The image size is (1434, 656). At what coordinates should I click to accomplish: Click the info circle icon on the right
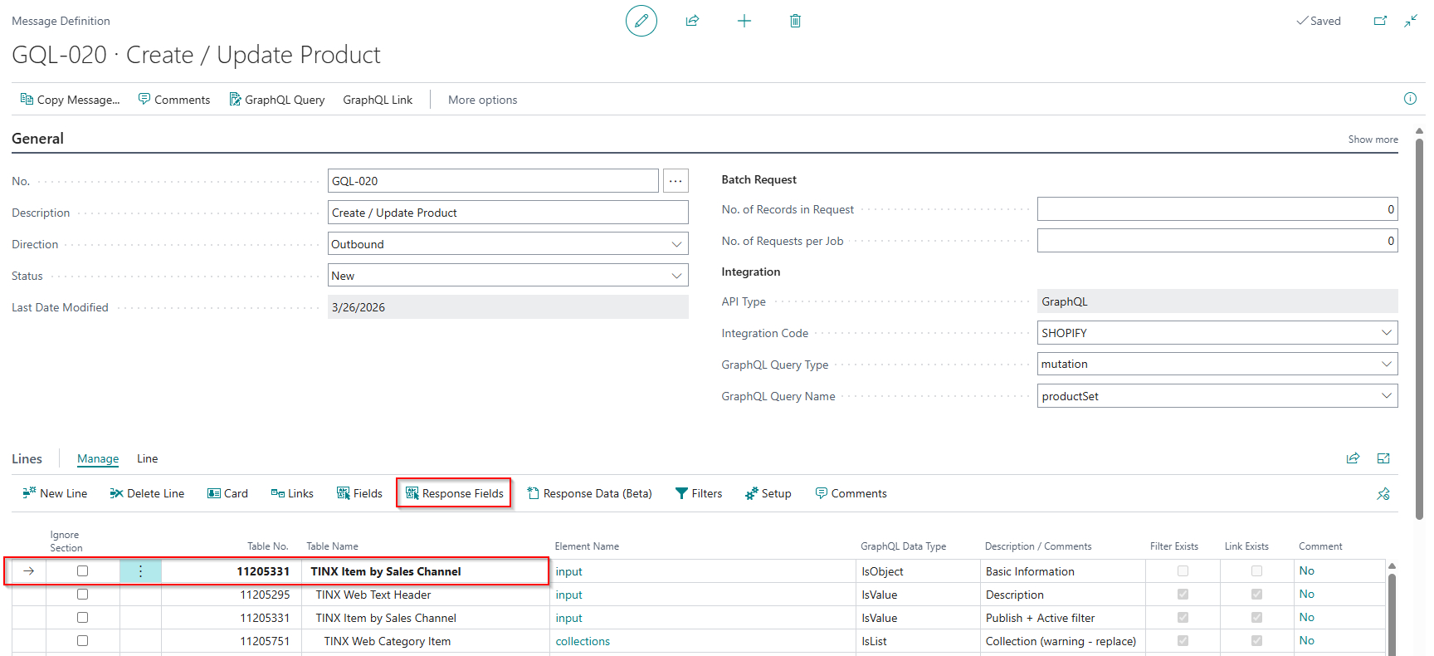(1410, 99)
